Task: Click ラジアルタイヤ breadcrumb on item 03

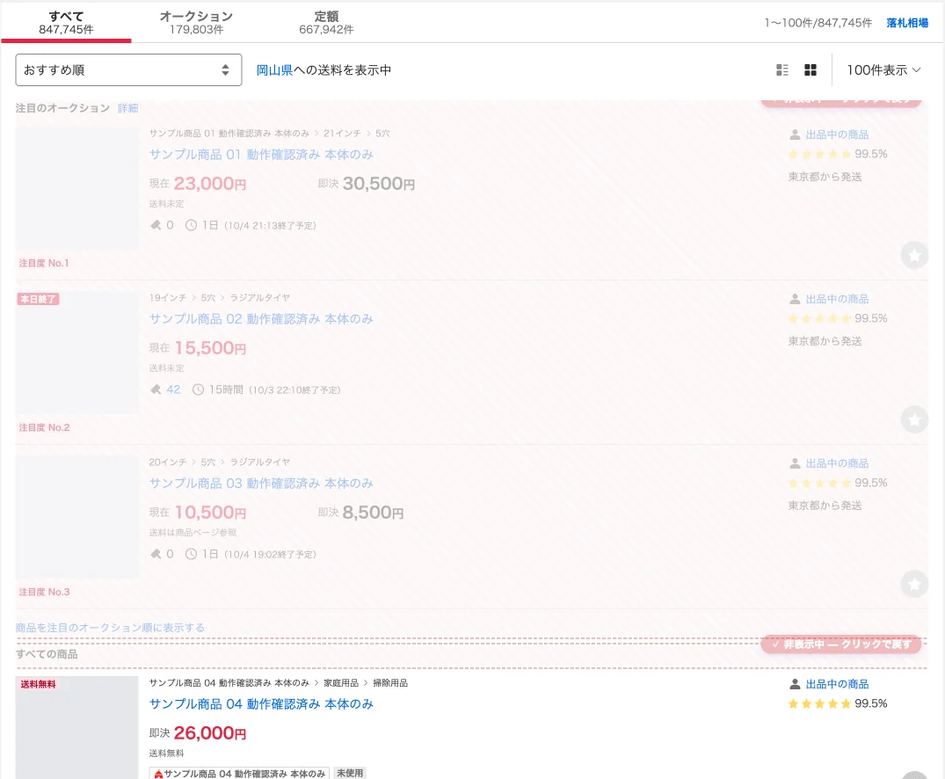Action: pyautogui.click(x=259, y=462)
